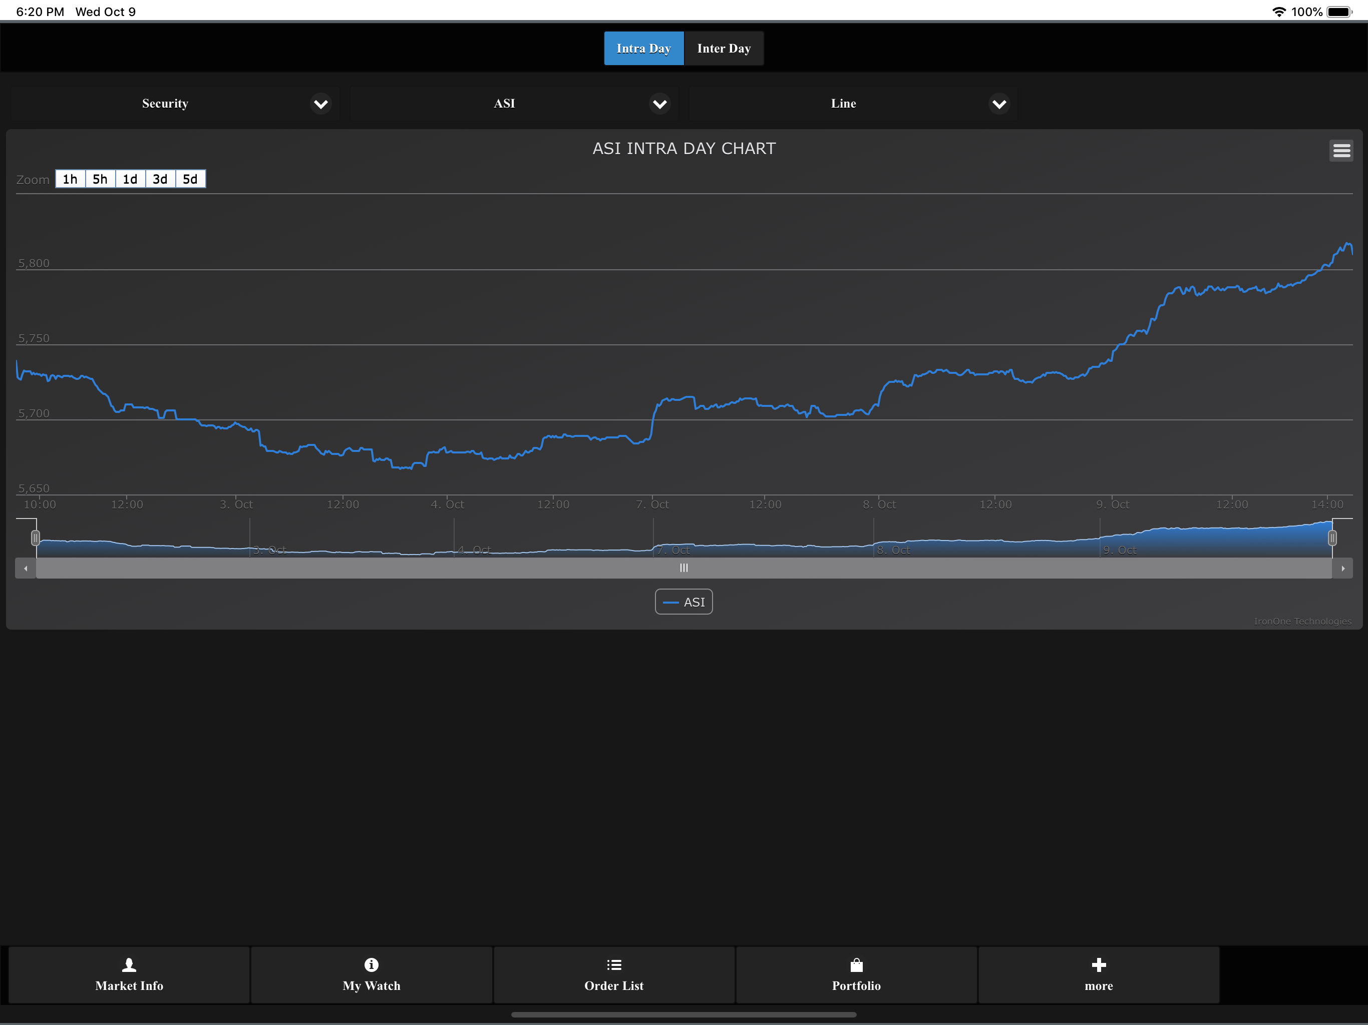Screen dimensions: 1368x1025
Task: Tap the more plus icon
Action: (1099, 964)
